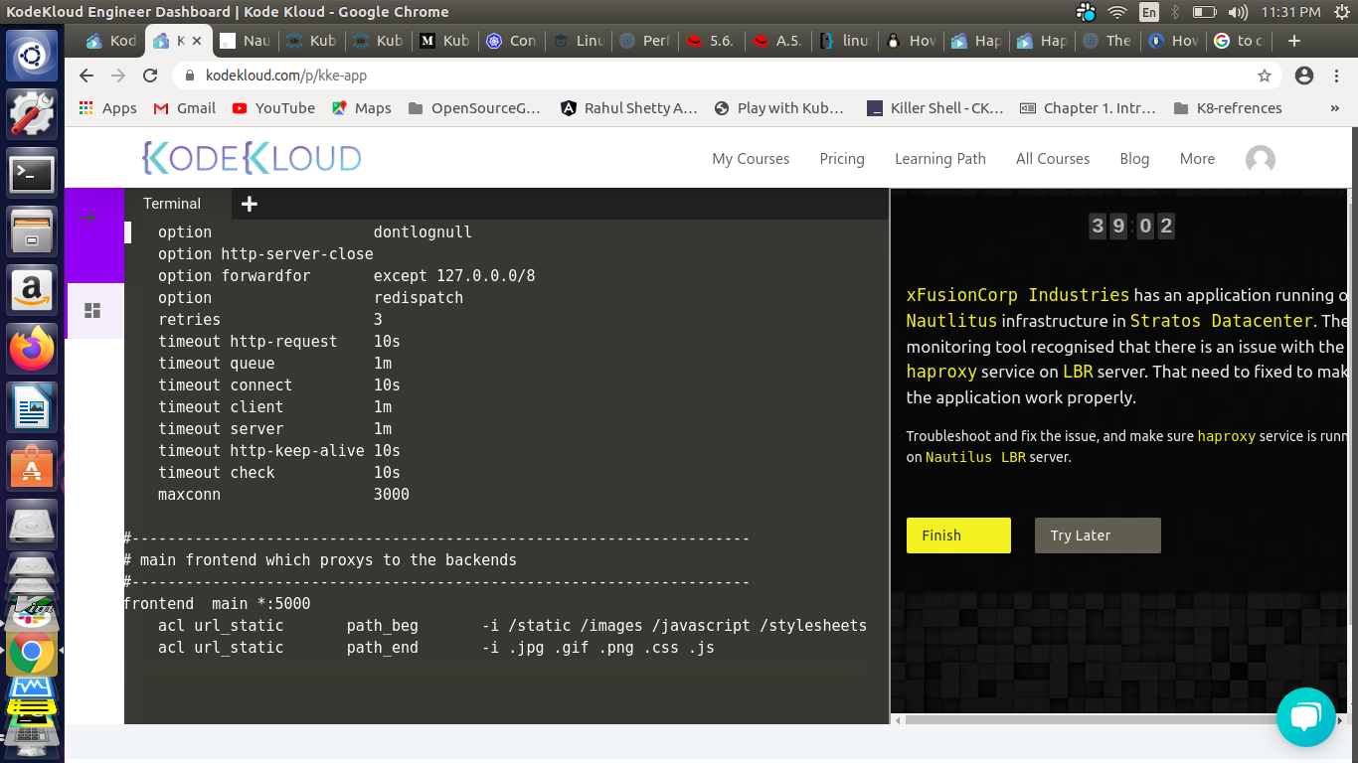Expand the hidden bookmarks overflow chevron
Screen dimensions: 1358x763
(1334, 108)
